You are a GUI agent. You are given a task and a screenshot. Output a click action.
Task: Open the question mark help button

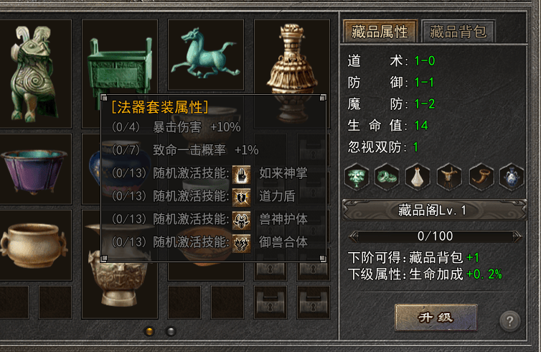coord(509,321)
